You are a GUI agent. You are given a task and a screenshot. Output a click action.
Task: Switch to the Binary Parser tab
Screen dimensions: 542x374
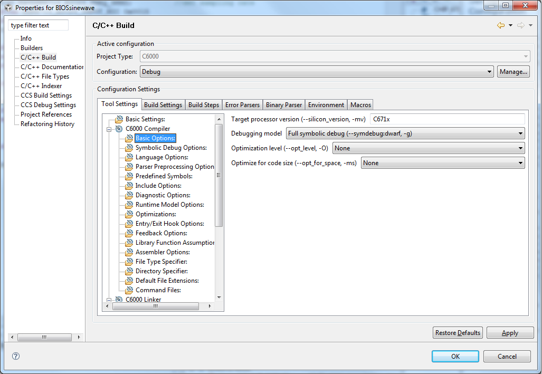point(283,104)
